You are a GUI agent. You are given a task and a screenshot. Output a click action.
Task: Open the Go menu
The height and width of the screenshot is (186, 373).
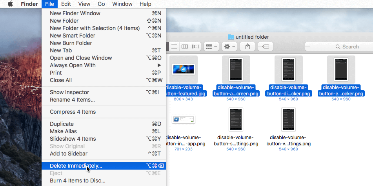(x=101, y=4)
